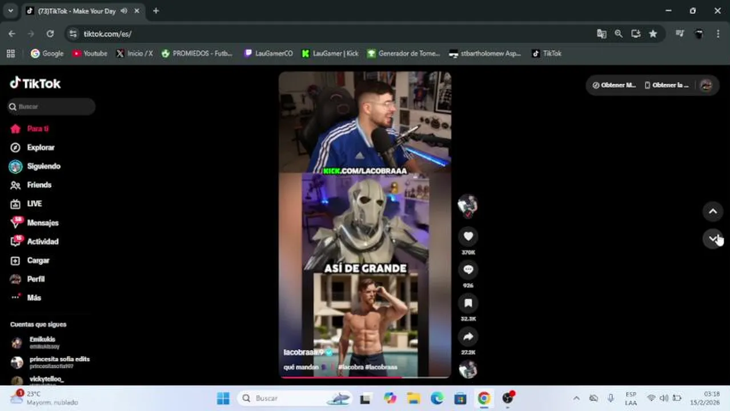
Task: Open the Generador de Torne... bookmark
Action: coord(404,53)
